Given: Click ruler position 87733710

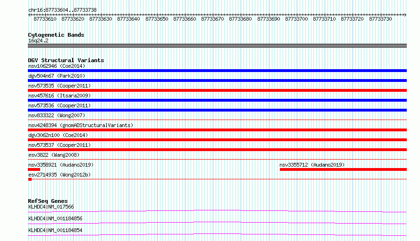Looking at the screenshot, I should (x=324, y=19).
